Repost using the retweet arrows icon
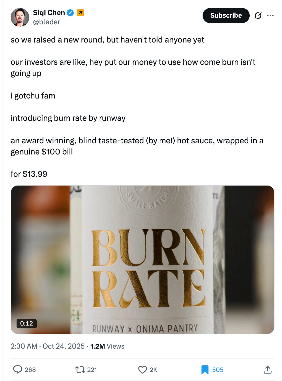This screenshot has height=381, width=282. (80, 370)
